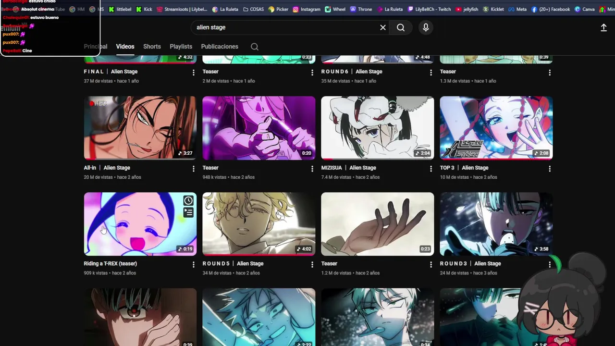The height and width of the screenshot is (346, 615).
Task: Open the LilyBellCh - Twitch bookmark
Action: [x=429, y=9]
